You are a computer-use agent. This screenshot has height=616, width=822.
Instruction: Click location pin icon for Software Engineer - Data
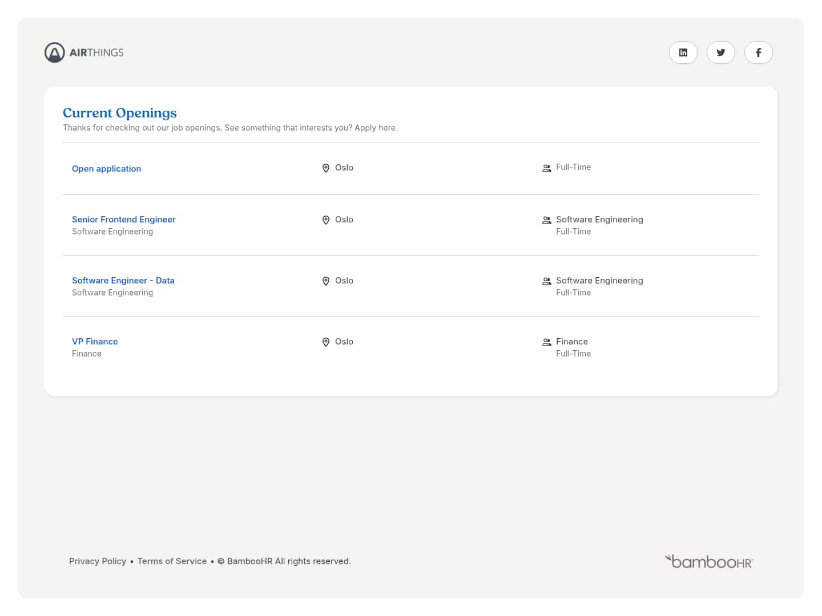[326, 281]
